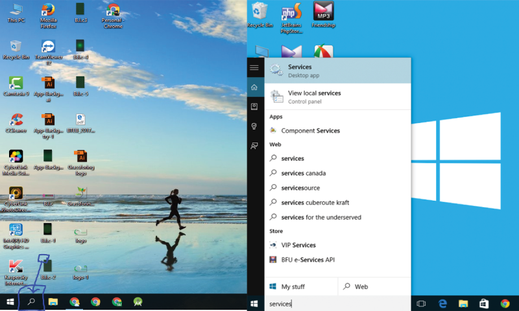Screen dimensions: 519x311
Task: Select 'services for the underserved' suggestion
Action: tap(337, 217)
